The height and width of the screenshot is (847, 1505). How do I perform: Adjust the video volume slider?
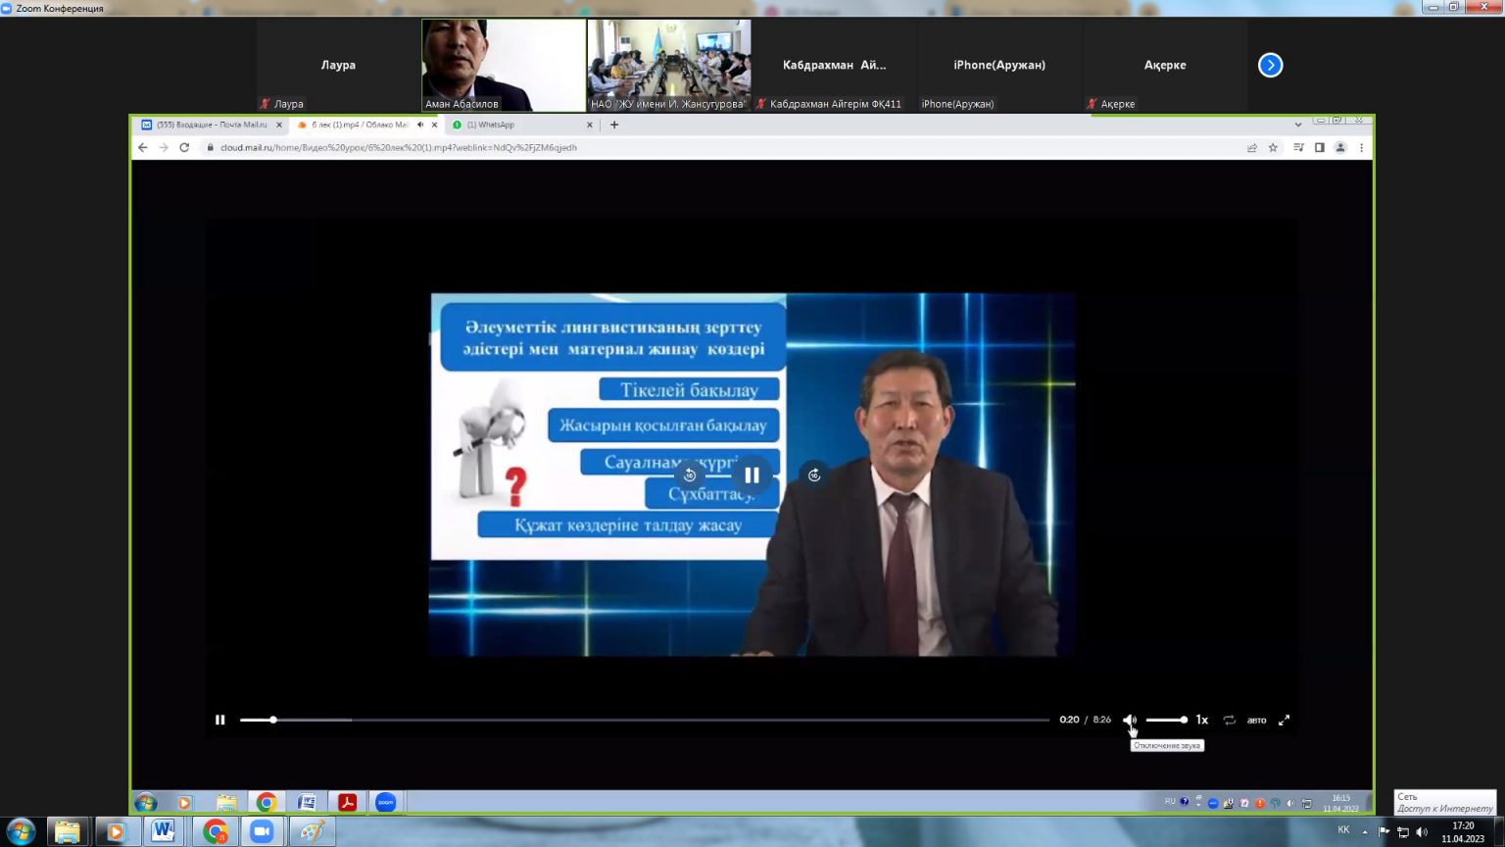(1166, 720)
